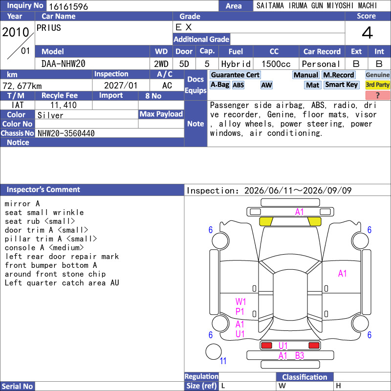This screenshot has width=391, height=391.
Task: Click the left yellow headlight on diagram
Action: pyautogui.click(x=266, y=221)
